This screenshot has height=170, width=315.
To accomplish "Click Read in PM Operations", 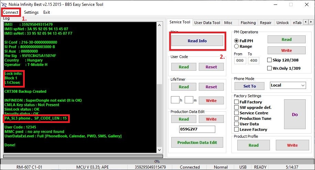I will (286, 39).
